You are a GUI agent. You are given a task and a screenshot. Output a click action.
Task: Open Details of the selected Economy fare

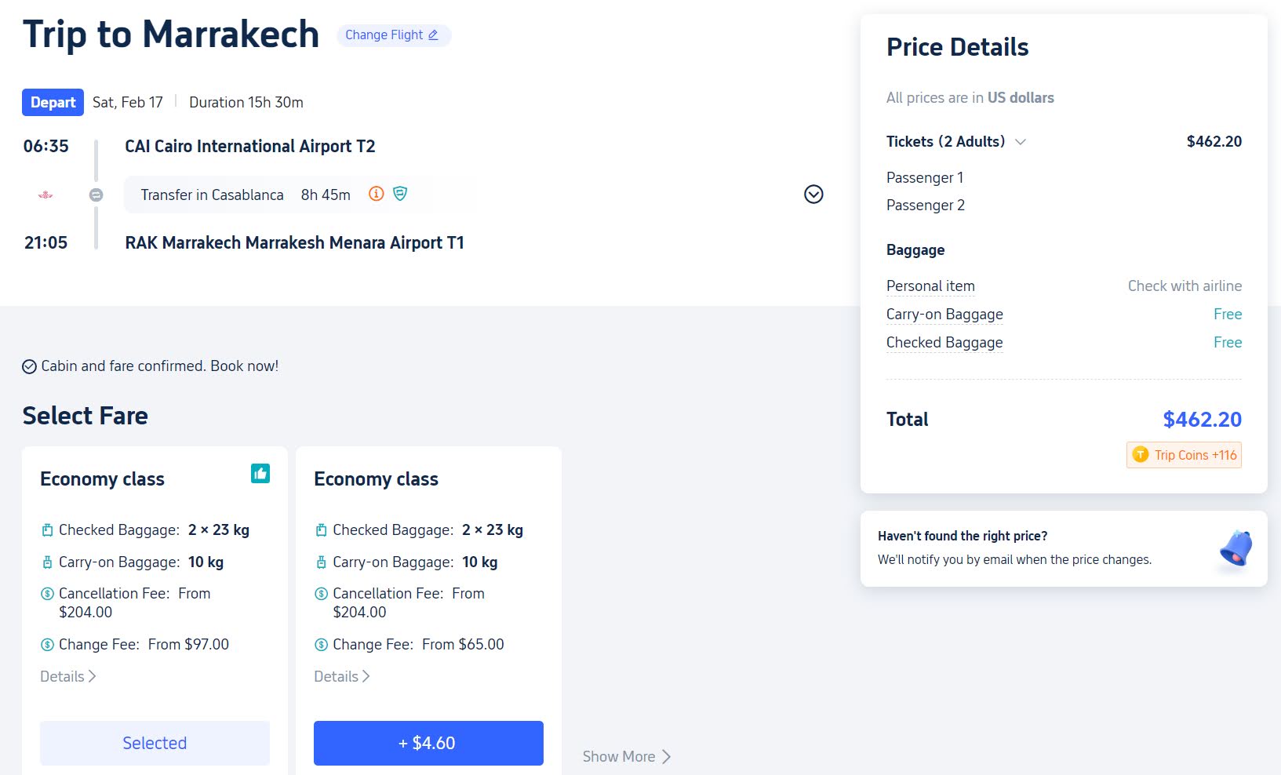pos(67,675)
